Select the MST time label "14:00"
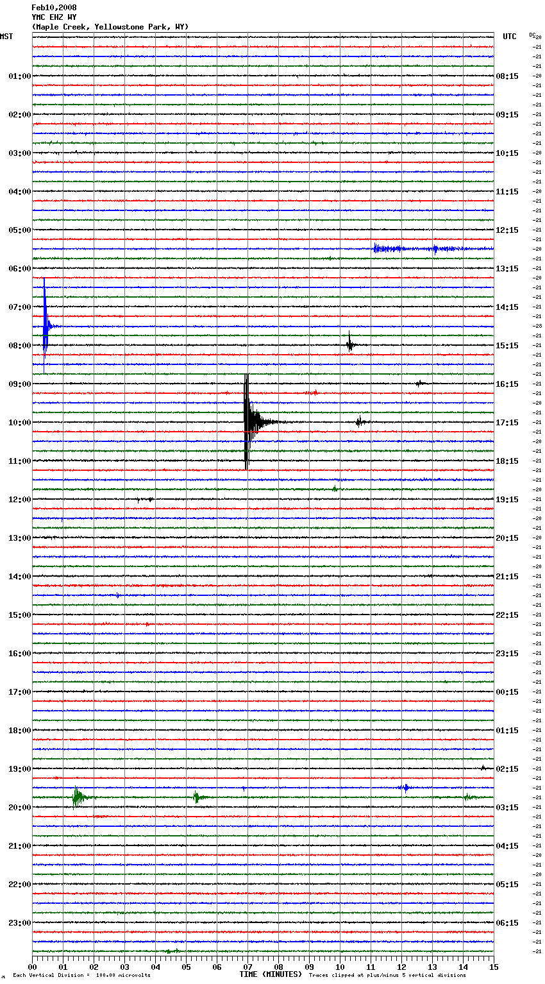The height and width of the screenshot is (984, 545). tap(20, 577)
